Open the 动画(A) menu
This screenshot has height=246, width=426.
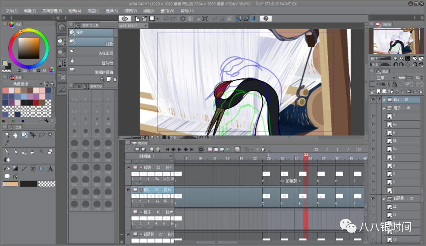tap(75, 11)
